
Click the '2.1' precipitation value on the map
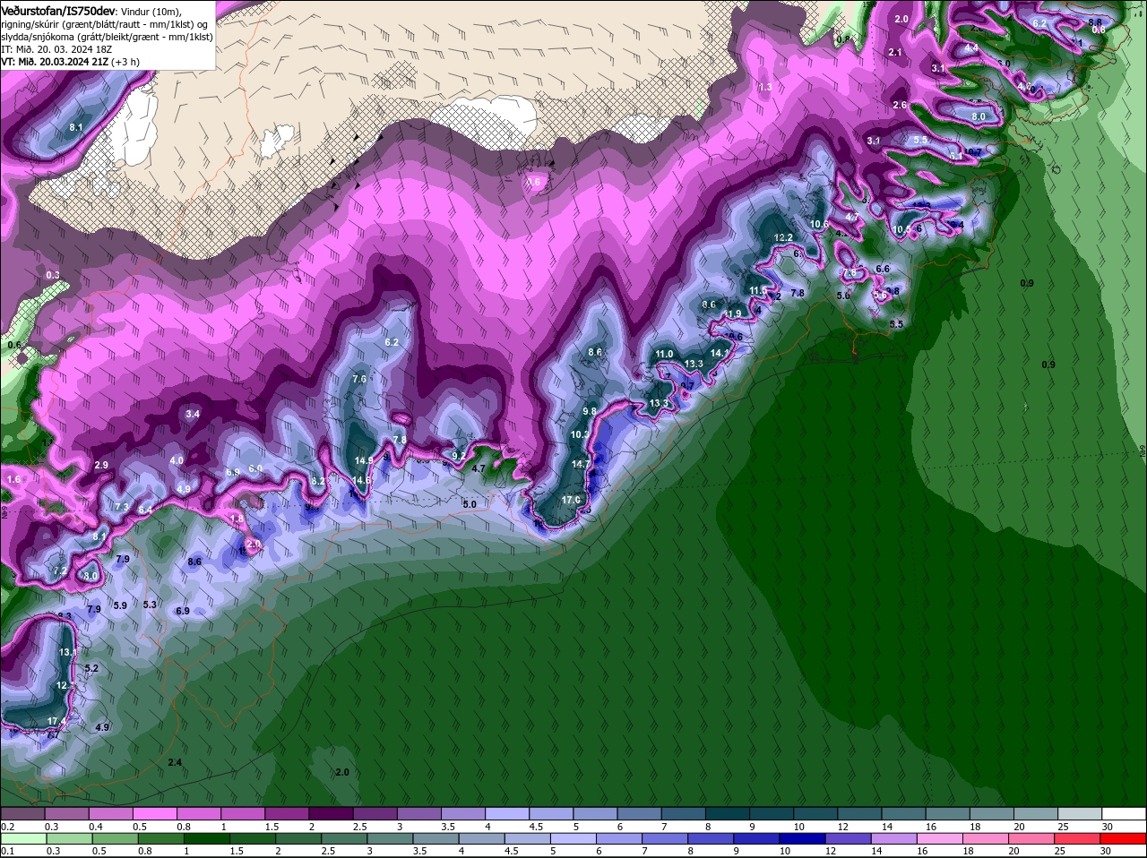(894, 52)
